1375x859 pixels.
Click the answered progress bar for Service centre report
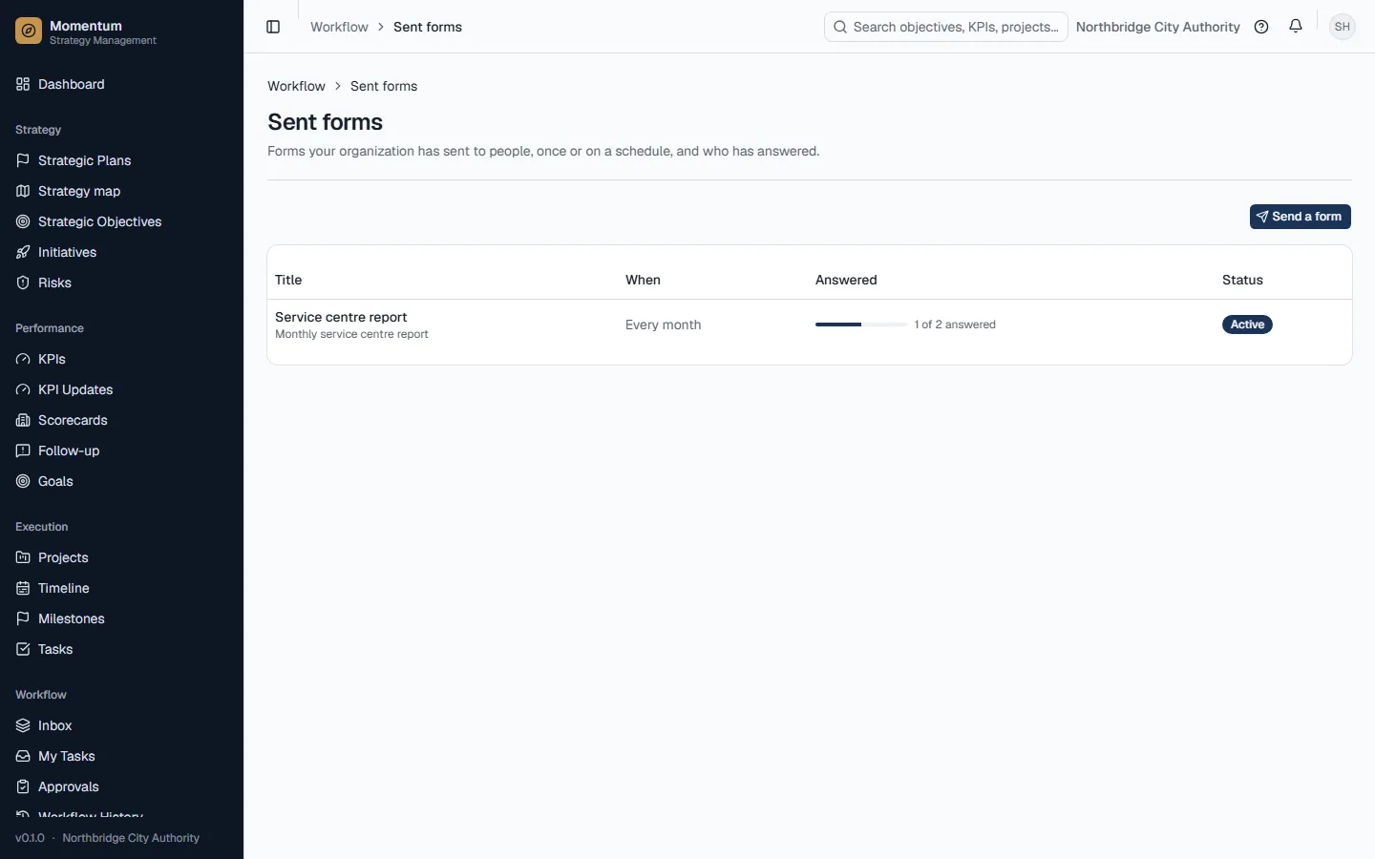tap(861, 325)
